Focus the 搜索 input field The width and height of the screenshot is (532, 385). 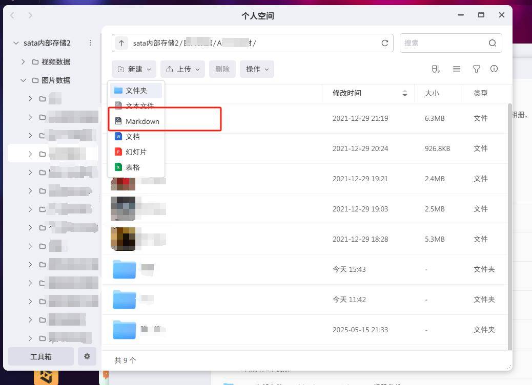click(x=451, y=43)
